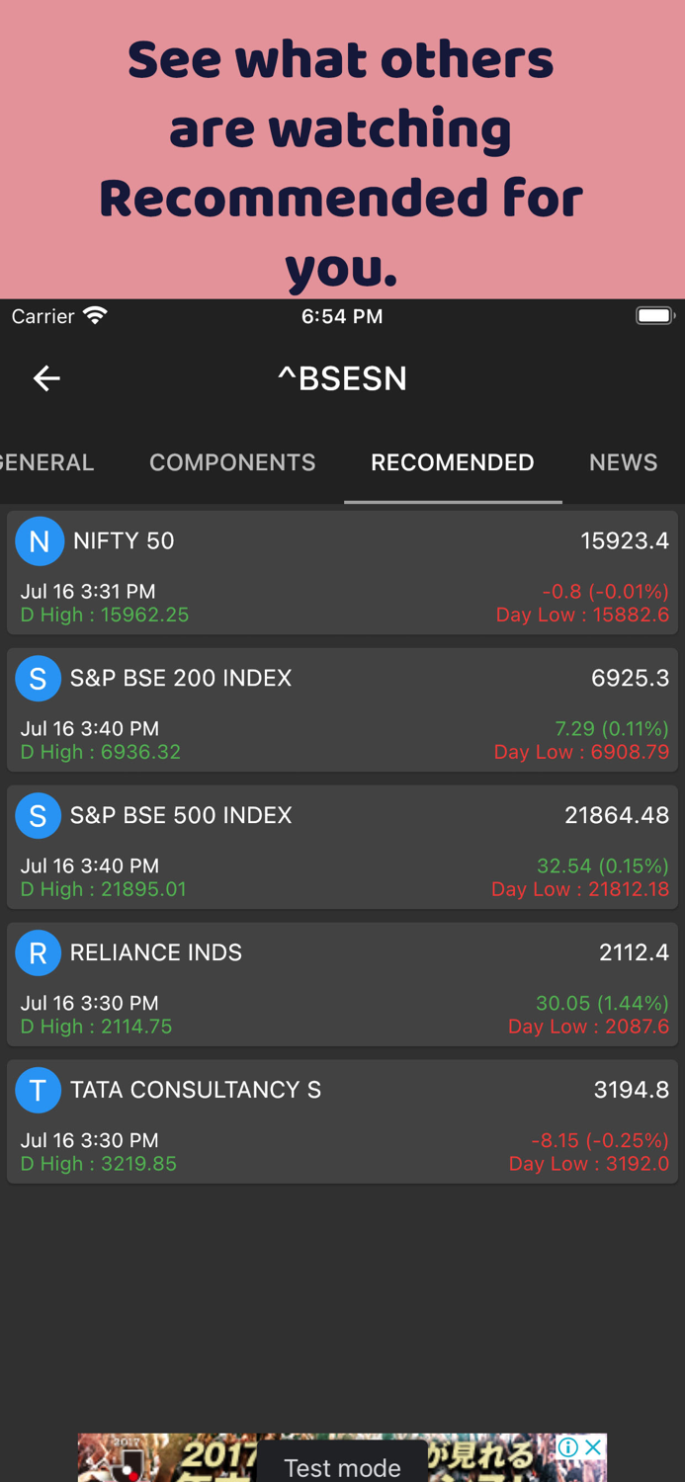Switch to the NEWS tab

623,462
